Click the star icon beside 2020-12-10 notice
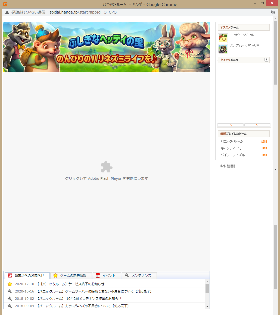This screenshot has width=280, height=315. 10,284
